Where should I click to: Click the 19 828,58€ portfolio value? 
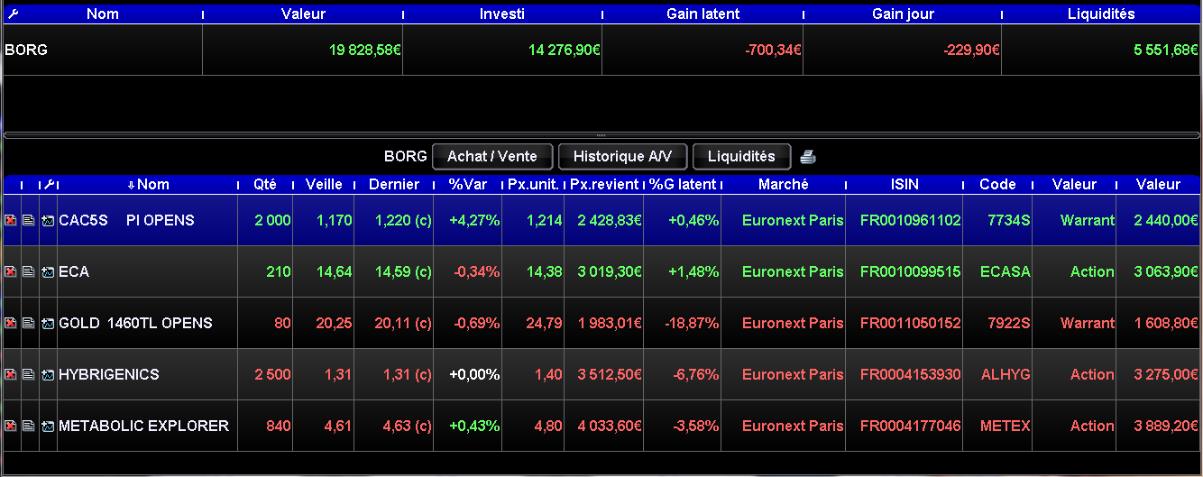(x=365, y=50)
